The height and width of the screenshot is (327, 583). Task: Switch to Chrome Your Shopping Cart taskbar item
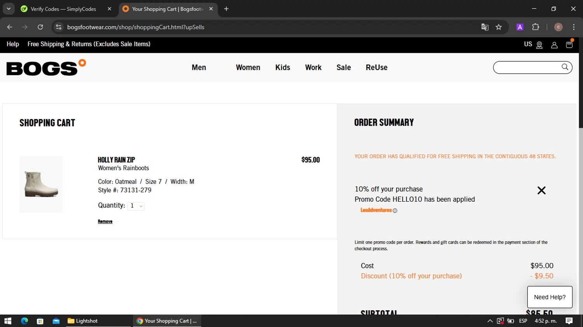click(167, 321)
